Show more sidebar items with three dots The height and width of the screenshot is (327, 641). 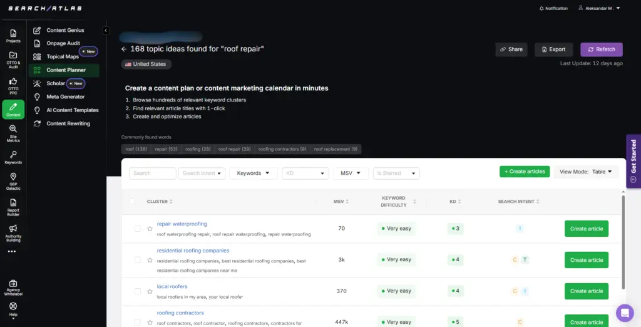[12, 251]
